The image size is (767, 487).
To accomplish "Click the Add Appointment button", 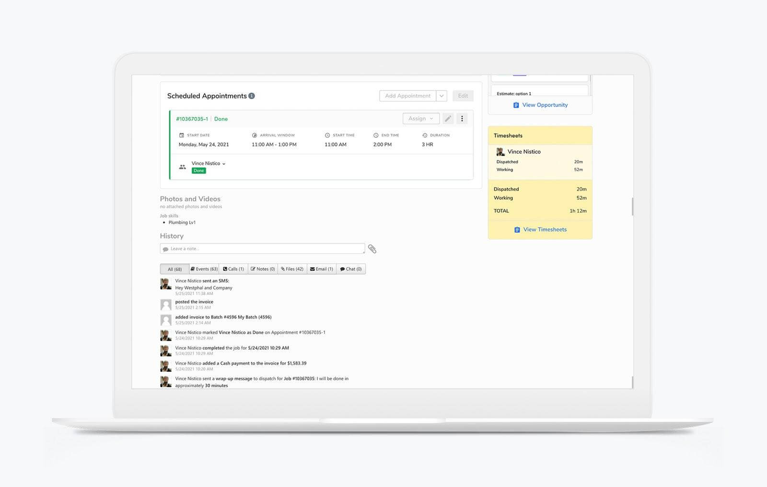I will pos(407,96).
